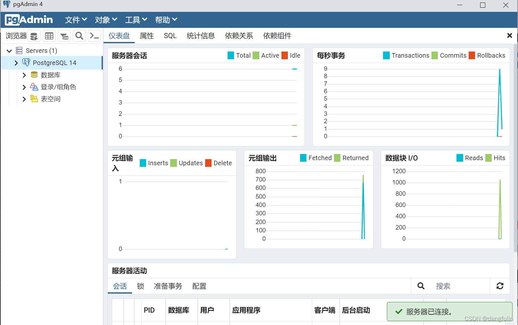This screenshot has height=325, width=518.
Task: Select the 锁 activity tab
Action: point(140,286)
